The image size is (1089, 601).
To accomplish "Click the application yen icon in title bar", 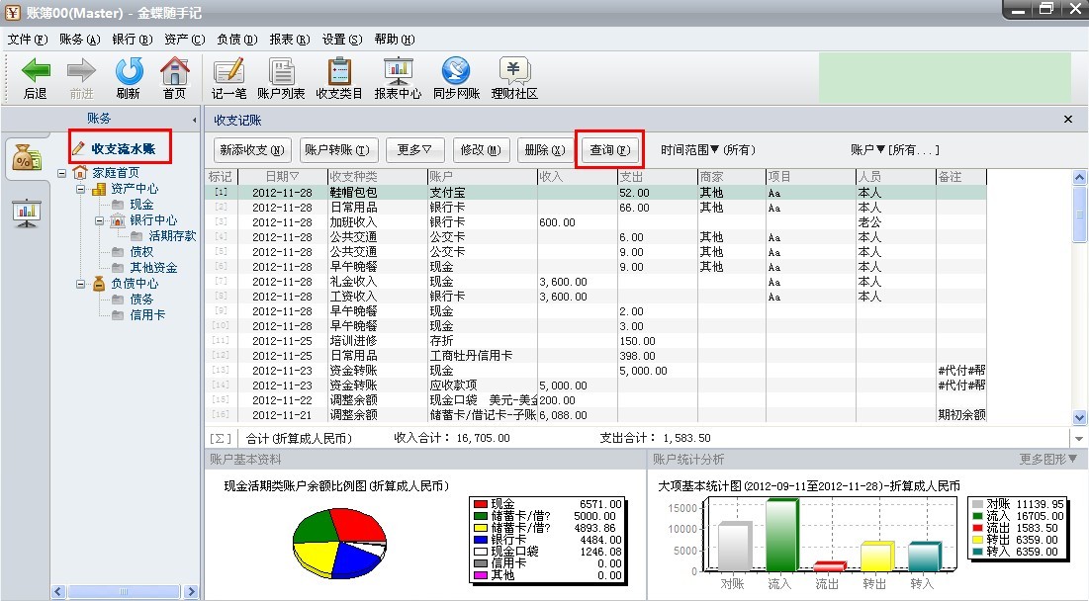I will [x=13, y=12].
